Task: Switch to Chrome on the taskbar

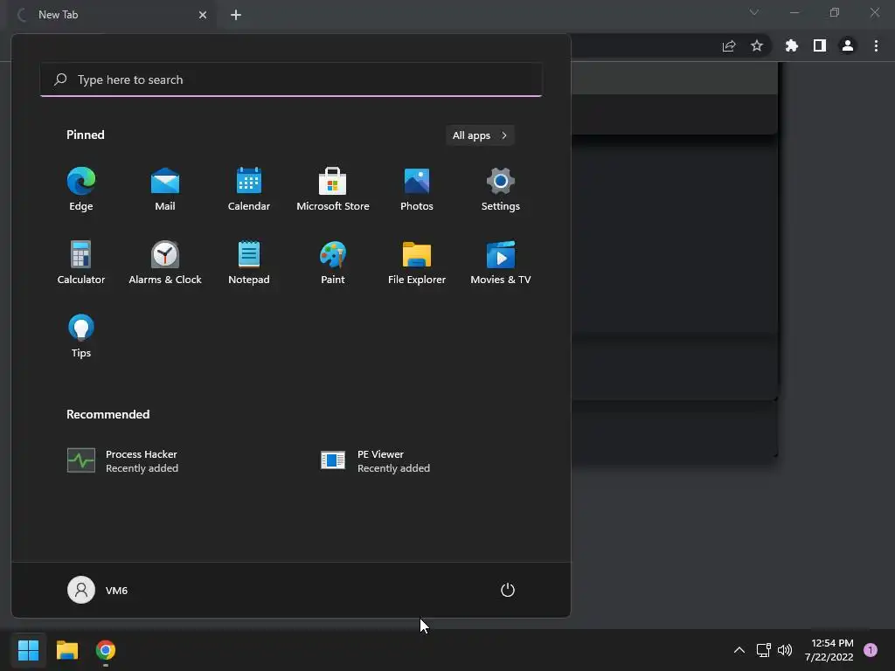Action: (106, 650)
